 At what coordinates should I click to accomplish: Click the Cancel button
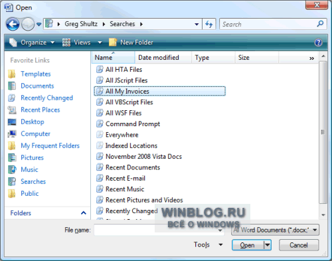299,245
